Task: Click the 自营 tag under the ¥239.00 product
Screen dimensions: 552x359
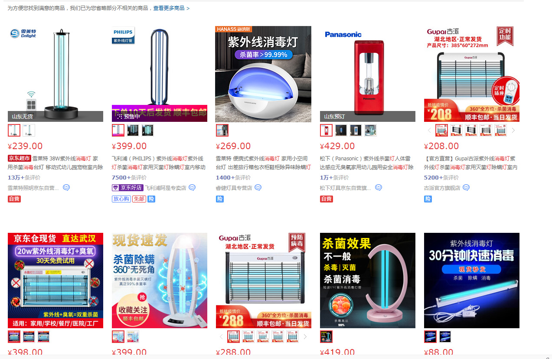Action: [x=14, y=199]
